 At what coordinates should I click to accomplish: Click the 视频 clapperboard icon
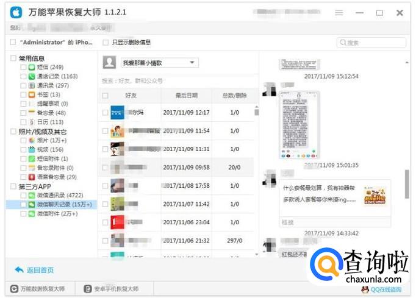(32, 149)
